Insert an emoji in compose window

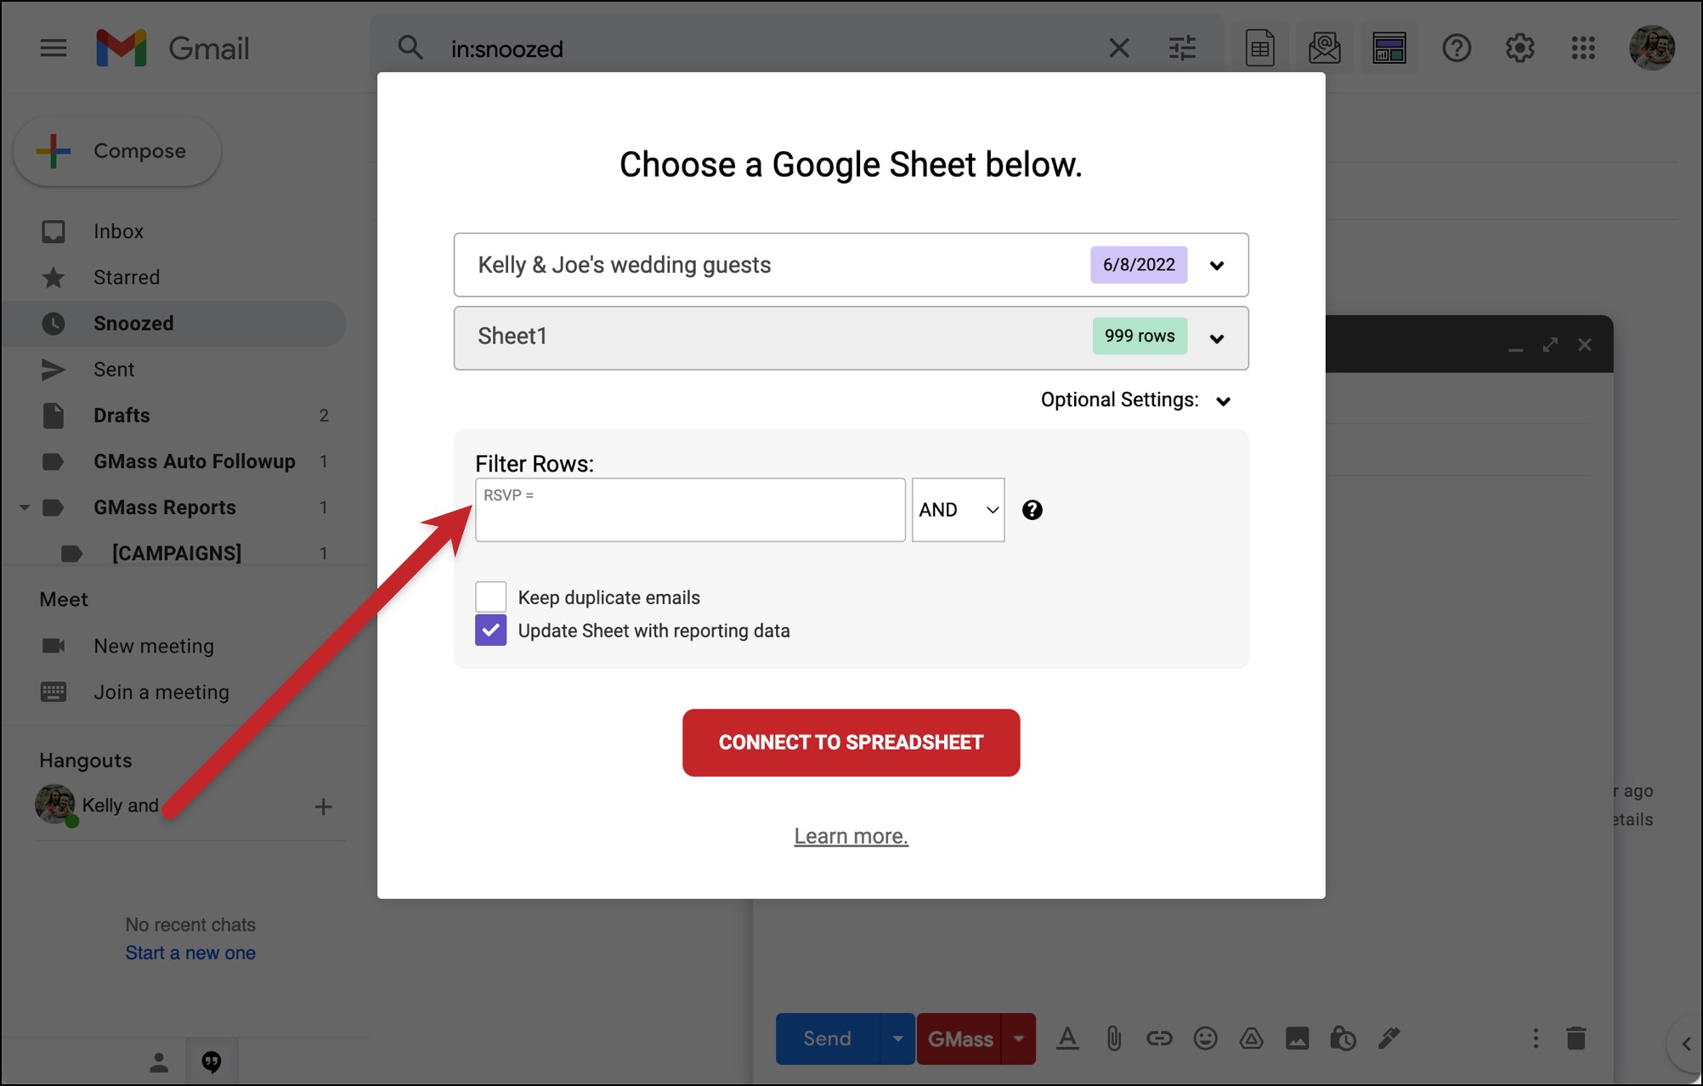click(1205, 1038)
